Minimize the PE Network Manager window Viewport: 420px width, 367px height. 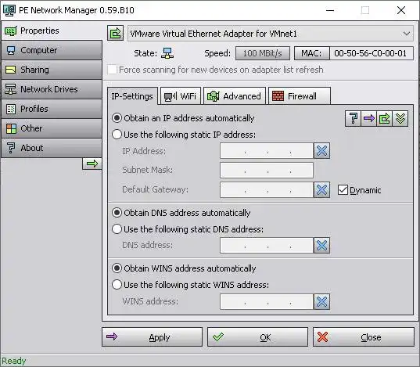330,10
